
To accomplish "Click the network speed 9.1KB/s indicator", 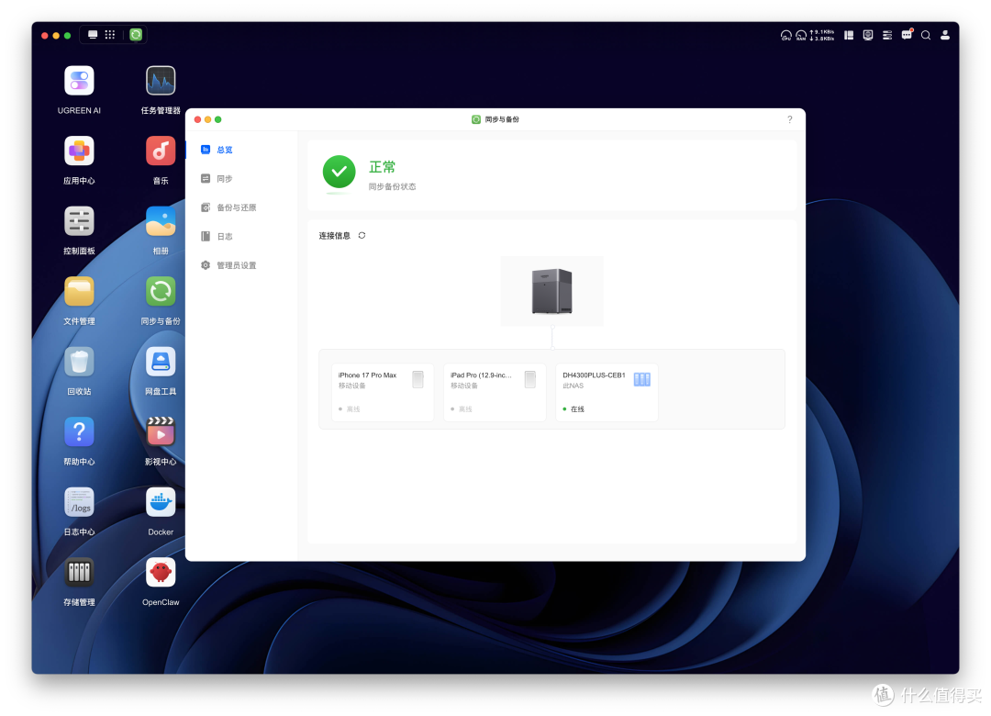I will [x=822, y=36].
